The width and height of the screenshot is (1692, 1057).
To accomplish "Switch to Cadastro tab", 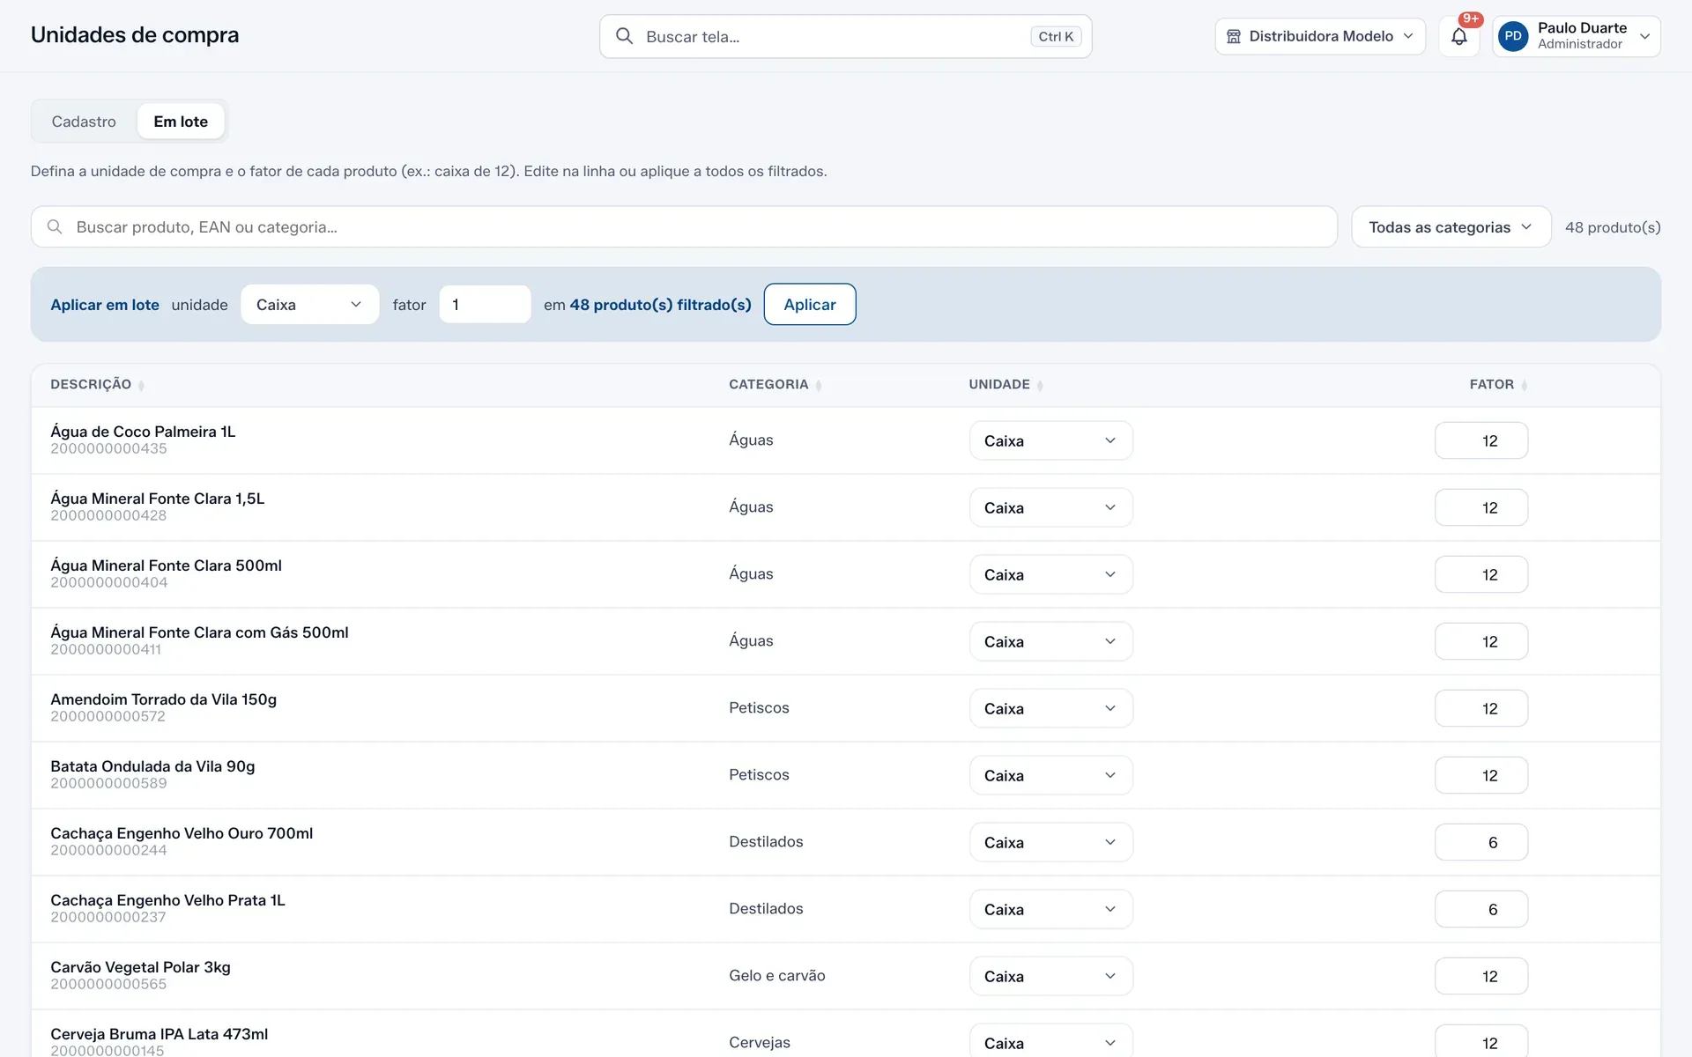I will [84, 122].
